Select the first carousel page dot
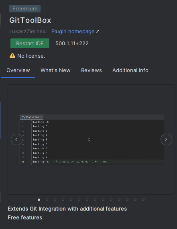 39,200
